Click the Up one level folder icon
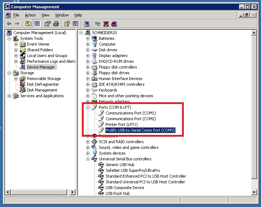 [28, 24]
